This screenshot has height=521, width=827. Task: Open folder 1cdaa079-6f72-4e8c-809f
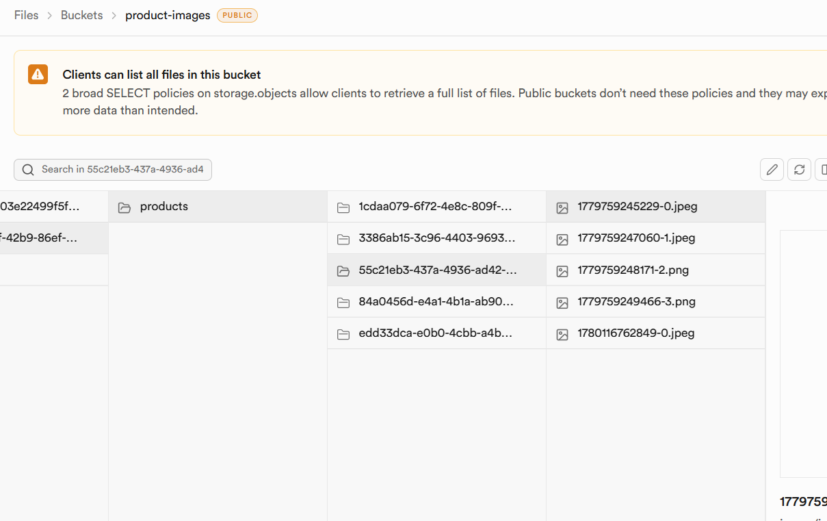pos(436,207)
